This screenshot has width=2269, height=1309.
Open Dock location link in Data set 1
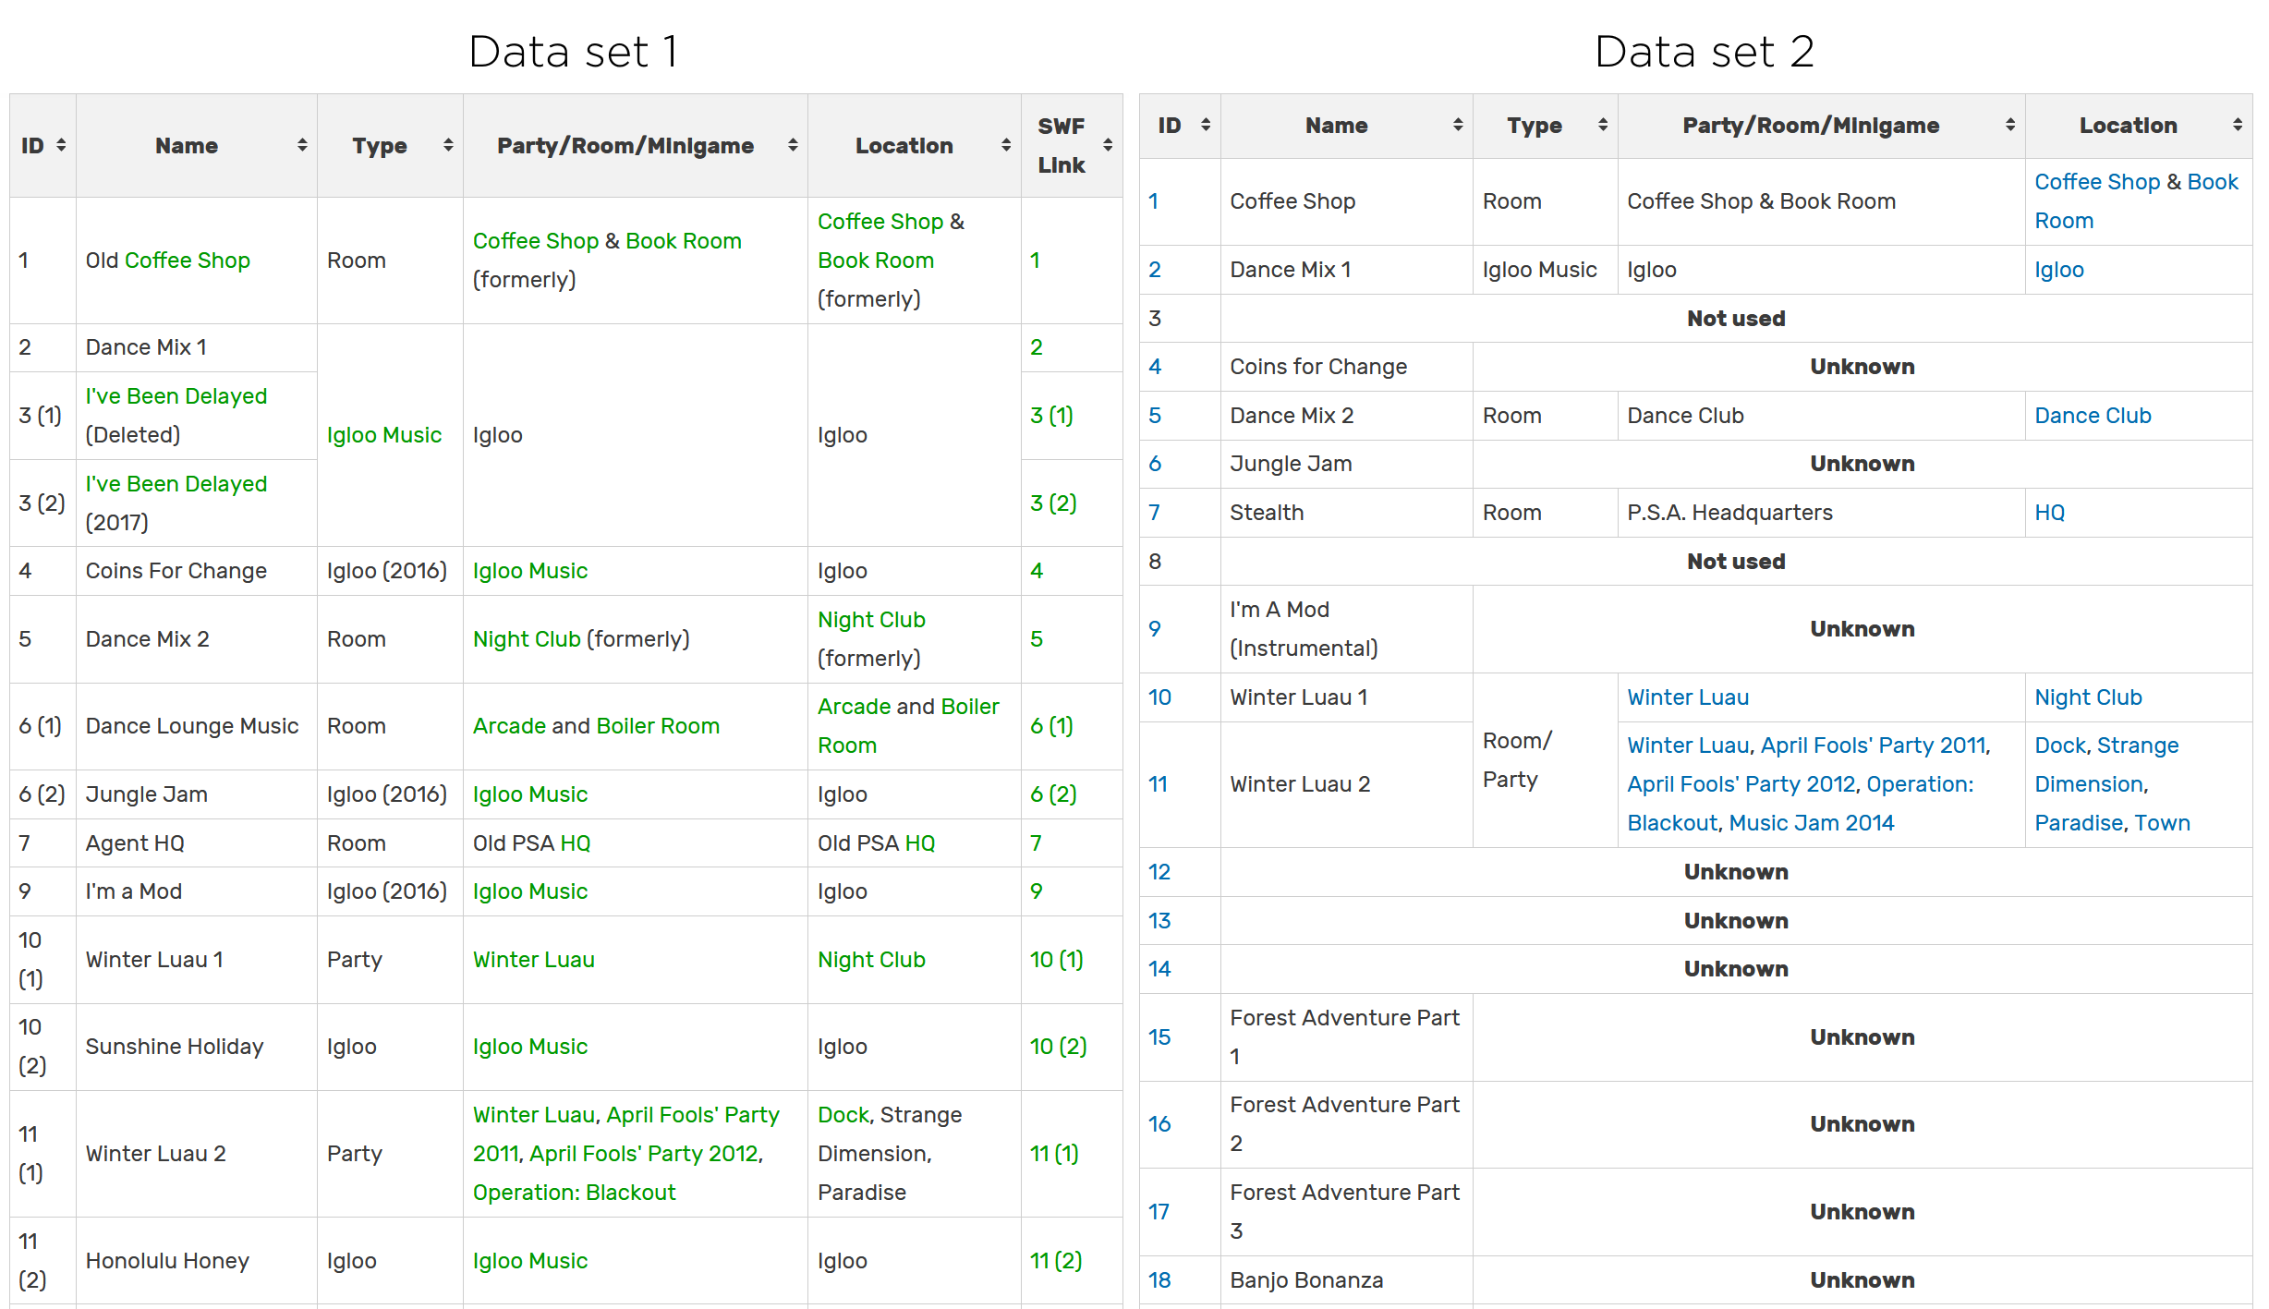point(843,1115)
